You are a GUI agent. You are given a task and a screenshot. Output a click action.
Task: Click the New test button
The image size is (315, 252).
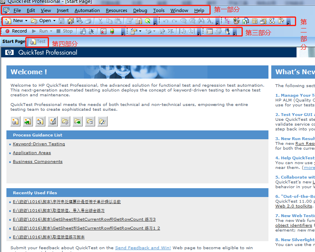pyautogui.click(x=14, y=21)
